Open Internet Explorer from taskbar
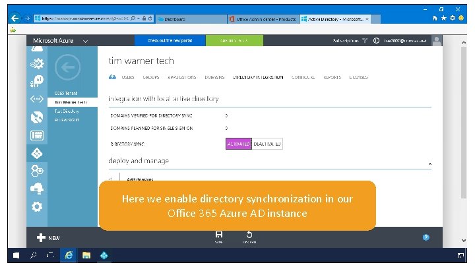 [x=69, y=256]
